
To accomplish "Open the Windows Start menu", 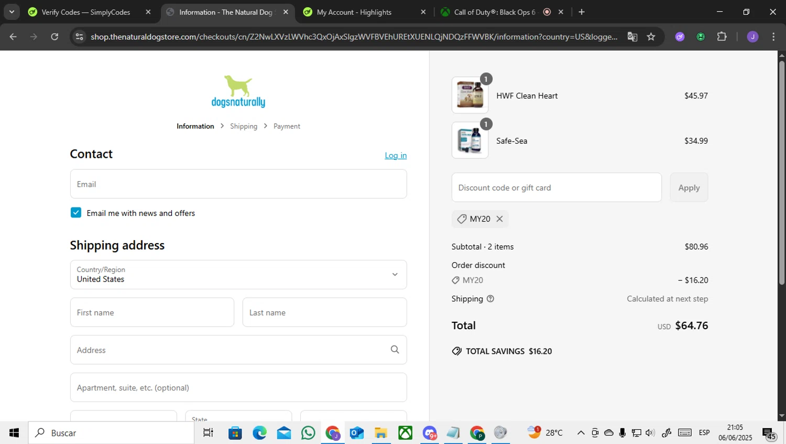I will [14, 433].
